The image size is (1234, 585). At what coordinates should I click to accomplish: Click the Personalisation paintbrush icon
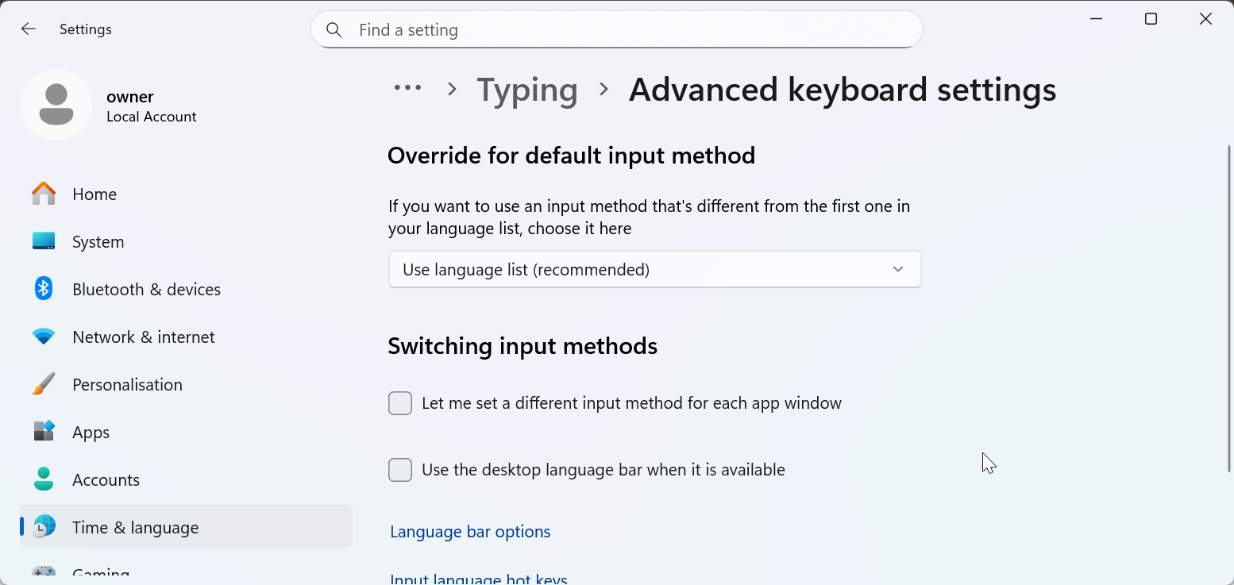(x=44, y=384)
